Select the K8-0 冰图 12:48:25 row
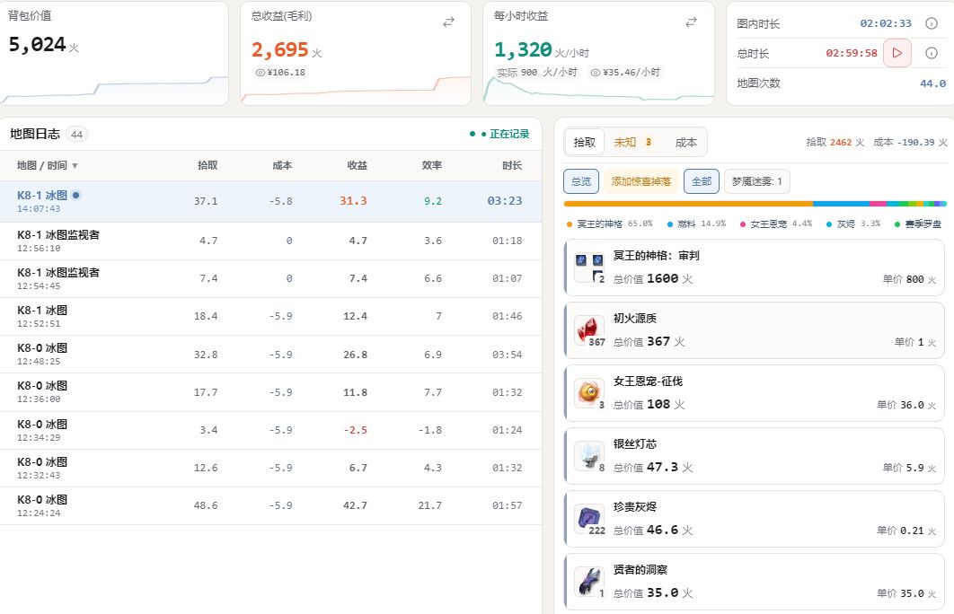Viewport: 954px width, 614px height. 270,355
